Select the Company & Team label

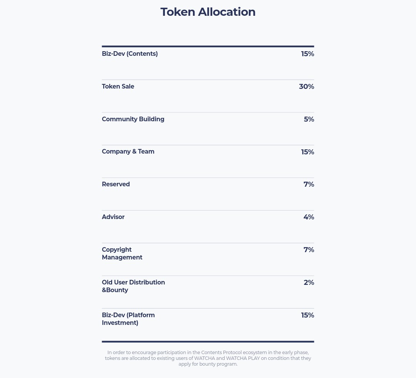(128, 152)
